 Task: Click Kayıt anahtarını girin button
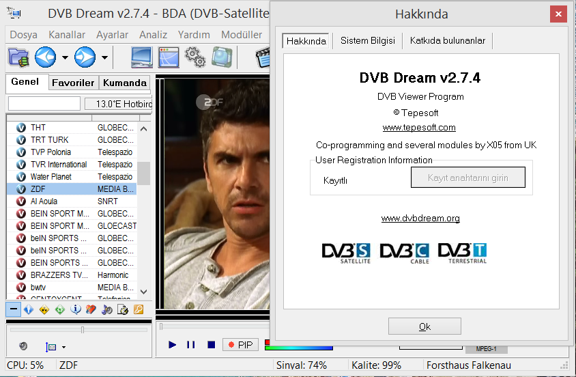pos(468,178)
